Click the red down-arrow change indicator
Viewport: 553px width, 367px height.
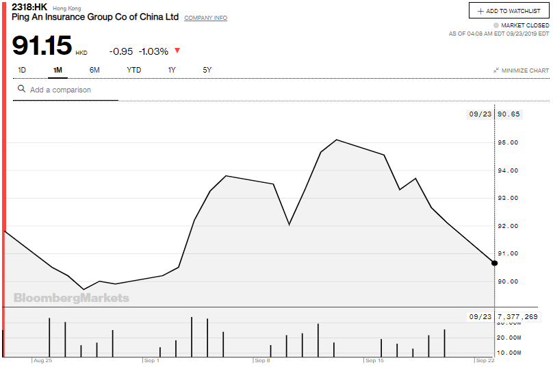pos(177,51)
